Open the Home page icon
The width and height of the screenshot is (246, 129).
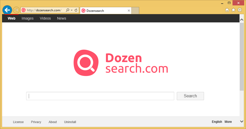click(x=227, y=10)
